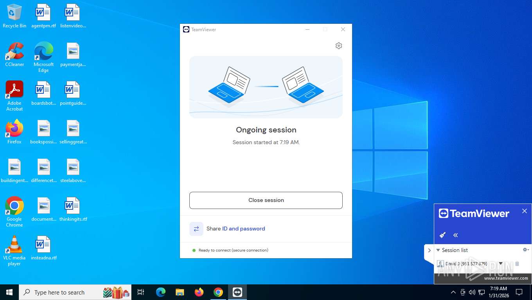Open Task View on taskbar
Viewport: 532px width, 300px height.
point(141,292)
